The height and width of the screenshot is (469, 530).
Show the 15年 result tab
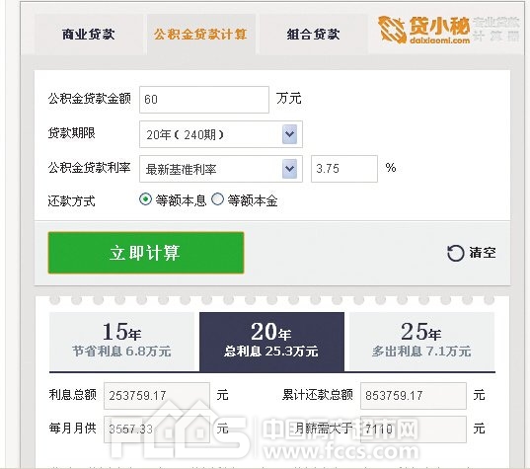(121, 342)
